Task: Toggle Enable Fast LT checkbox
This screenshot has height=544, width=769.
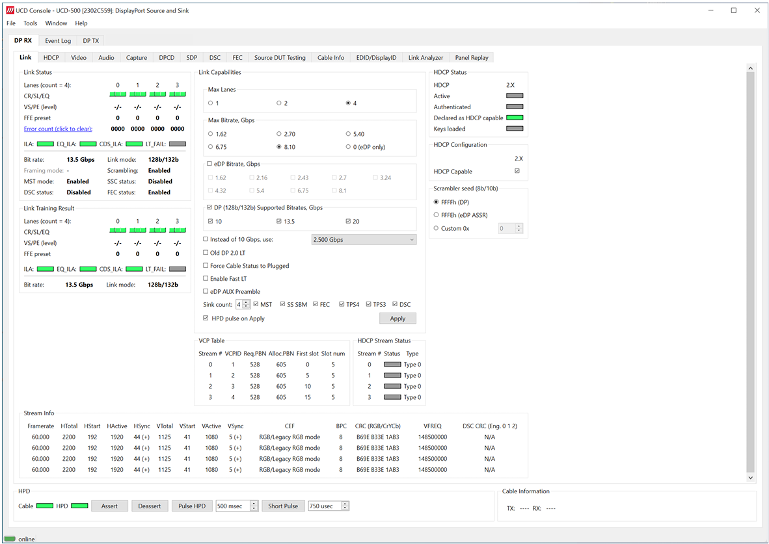Action: (x=206, y=278)
